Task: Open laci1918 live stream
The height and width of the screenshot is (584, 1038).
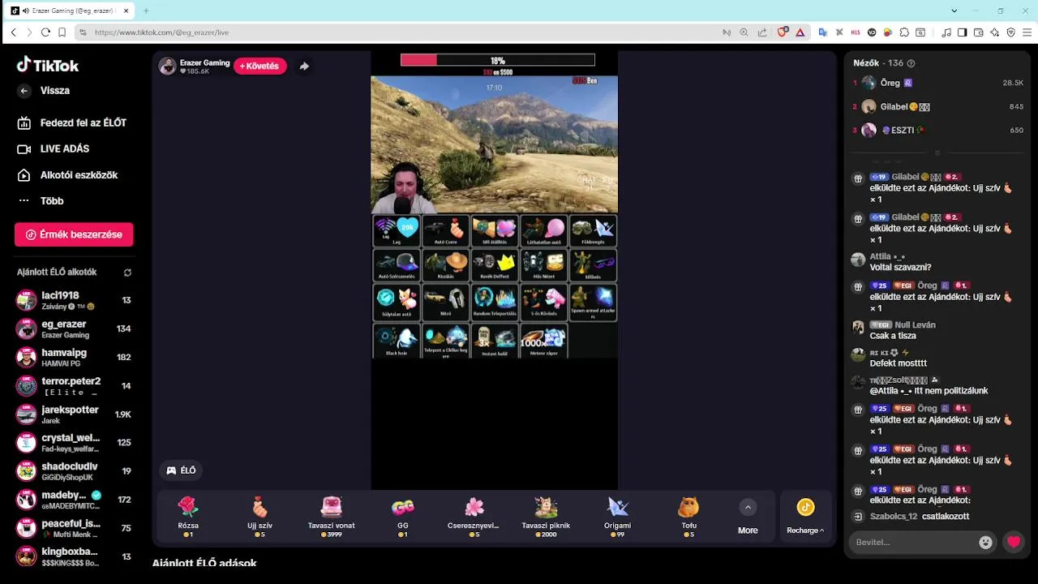Action: click(74, 300)
